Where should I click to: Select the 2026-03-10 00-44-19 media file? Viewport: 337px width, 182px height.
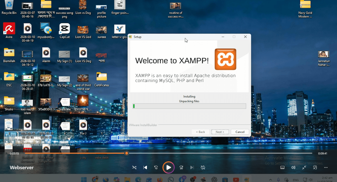click(x=27, y=32)
